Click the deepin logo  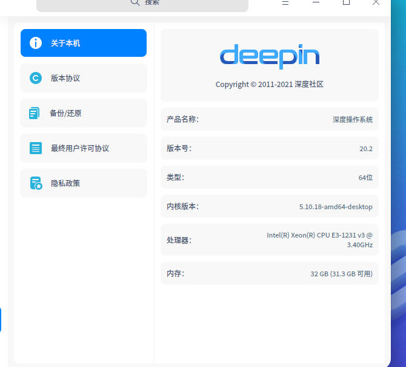[270, 57]
